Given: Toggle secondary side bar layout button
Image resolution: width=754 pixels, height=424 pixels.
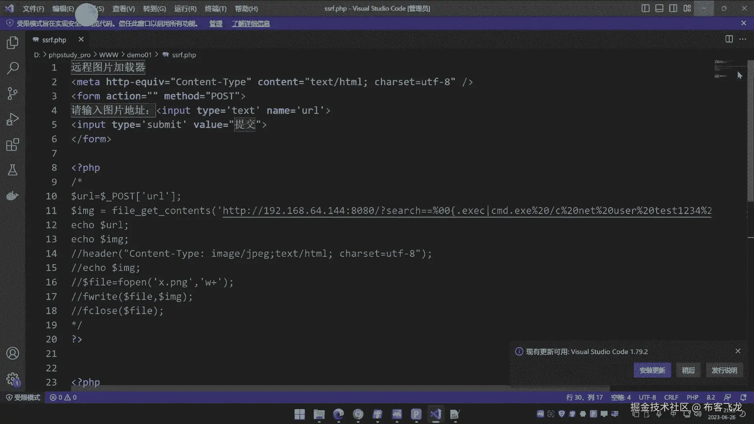Looking at the screenshot, I should [x=673, y=8].
